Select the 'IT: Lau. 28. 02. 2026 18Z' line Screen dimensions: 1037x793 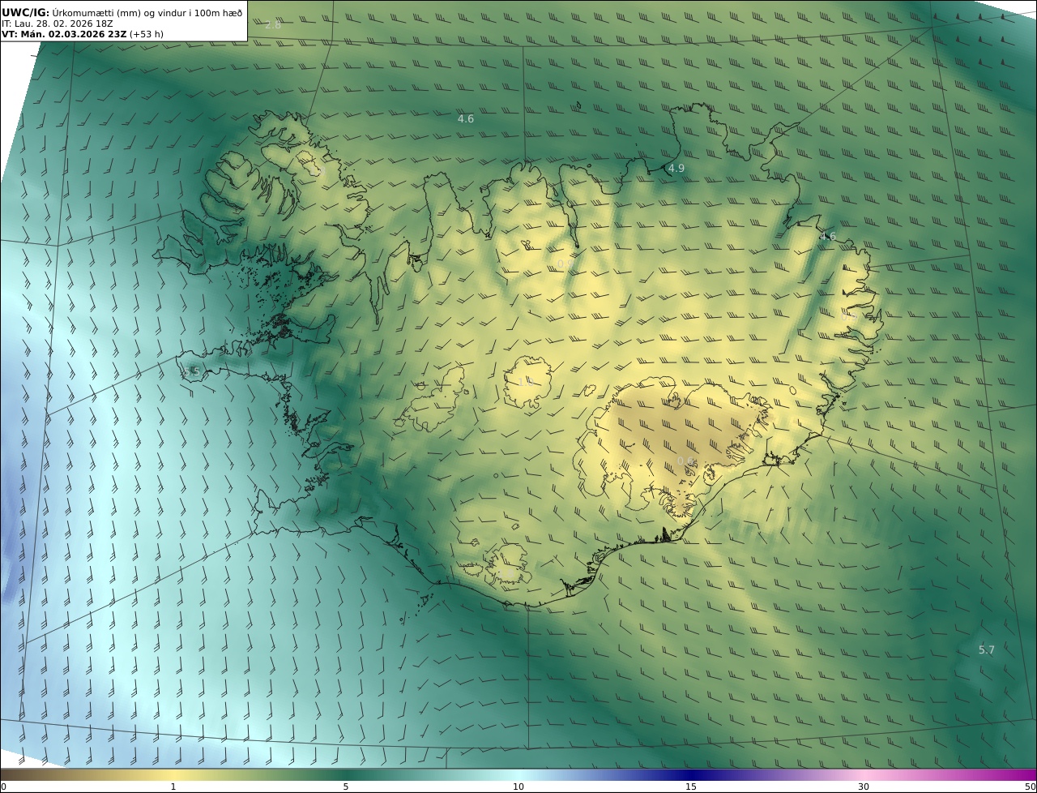58,24
